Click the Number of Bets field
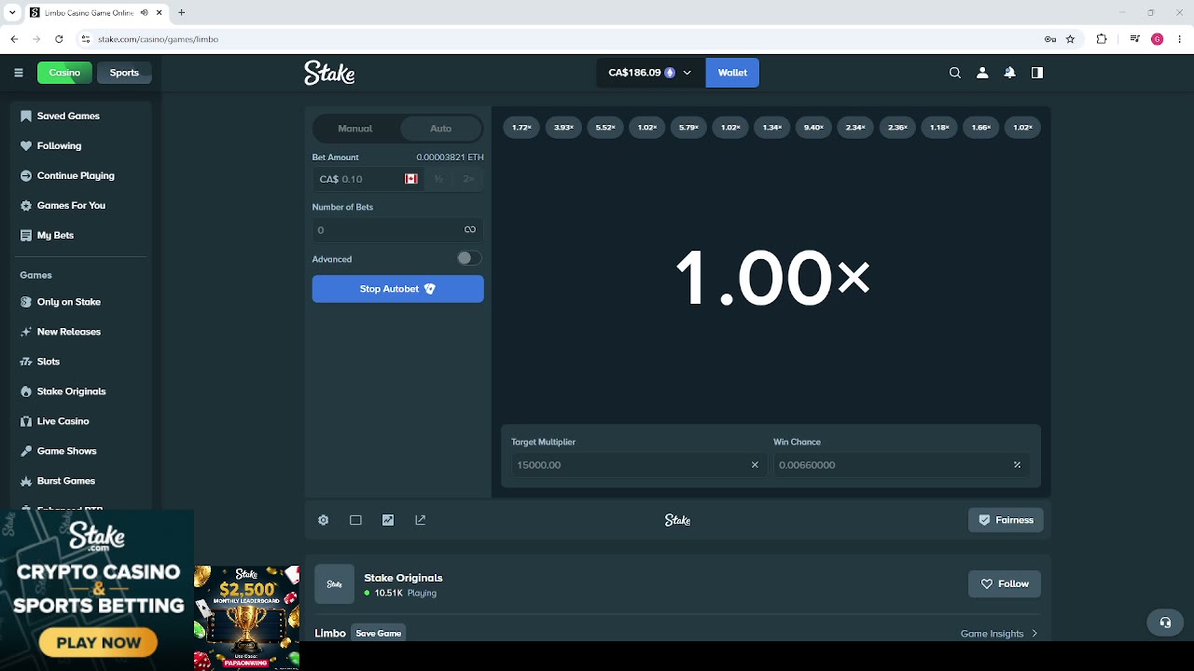The image size is (1194, 671). (x=398, y=229)
